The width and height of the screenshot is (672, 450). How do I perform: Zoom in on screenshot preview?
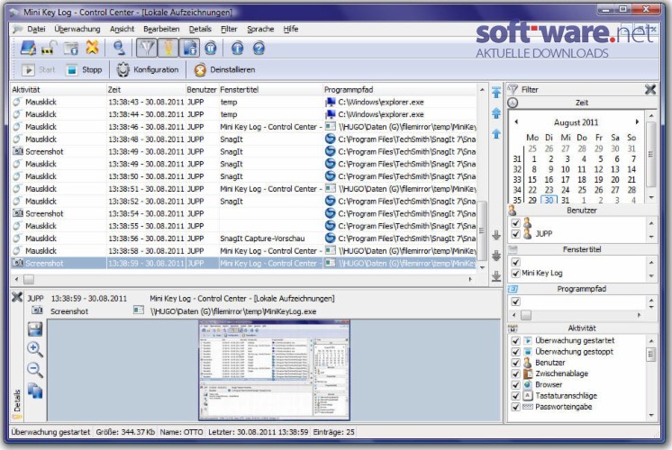coord(35,349)
